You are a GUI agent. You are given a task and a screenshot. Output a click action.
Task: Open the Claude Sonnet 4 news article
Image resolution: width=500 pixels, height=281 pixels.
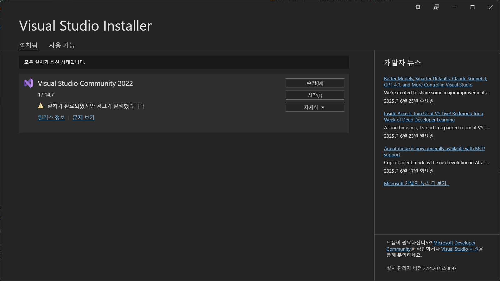tap(435, 79)
